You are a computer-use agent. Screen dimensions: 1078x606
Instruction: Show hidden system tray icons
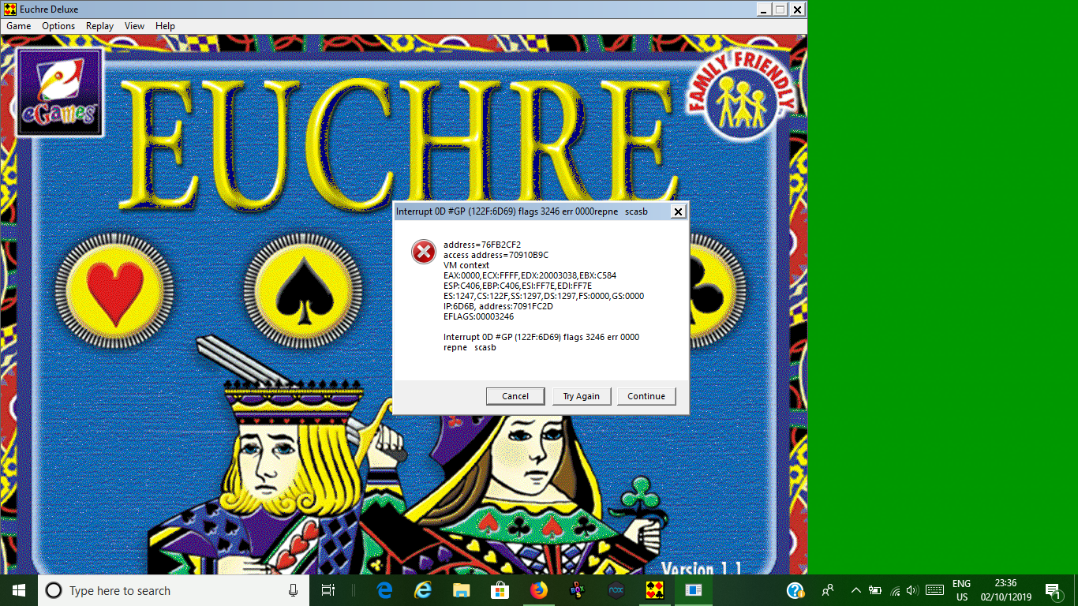point(856,590)
